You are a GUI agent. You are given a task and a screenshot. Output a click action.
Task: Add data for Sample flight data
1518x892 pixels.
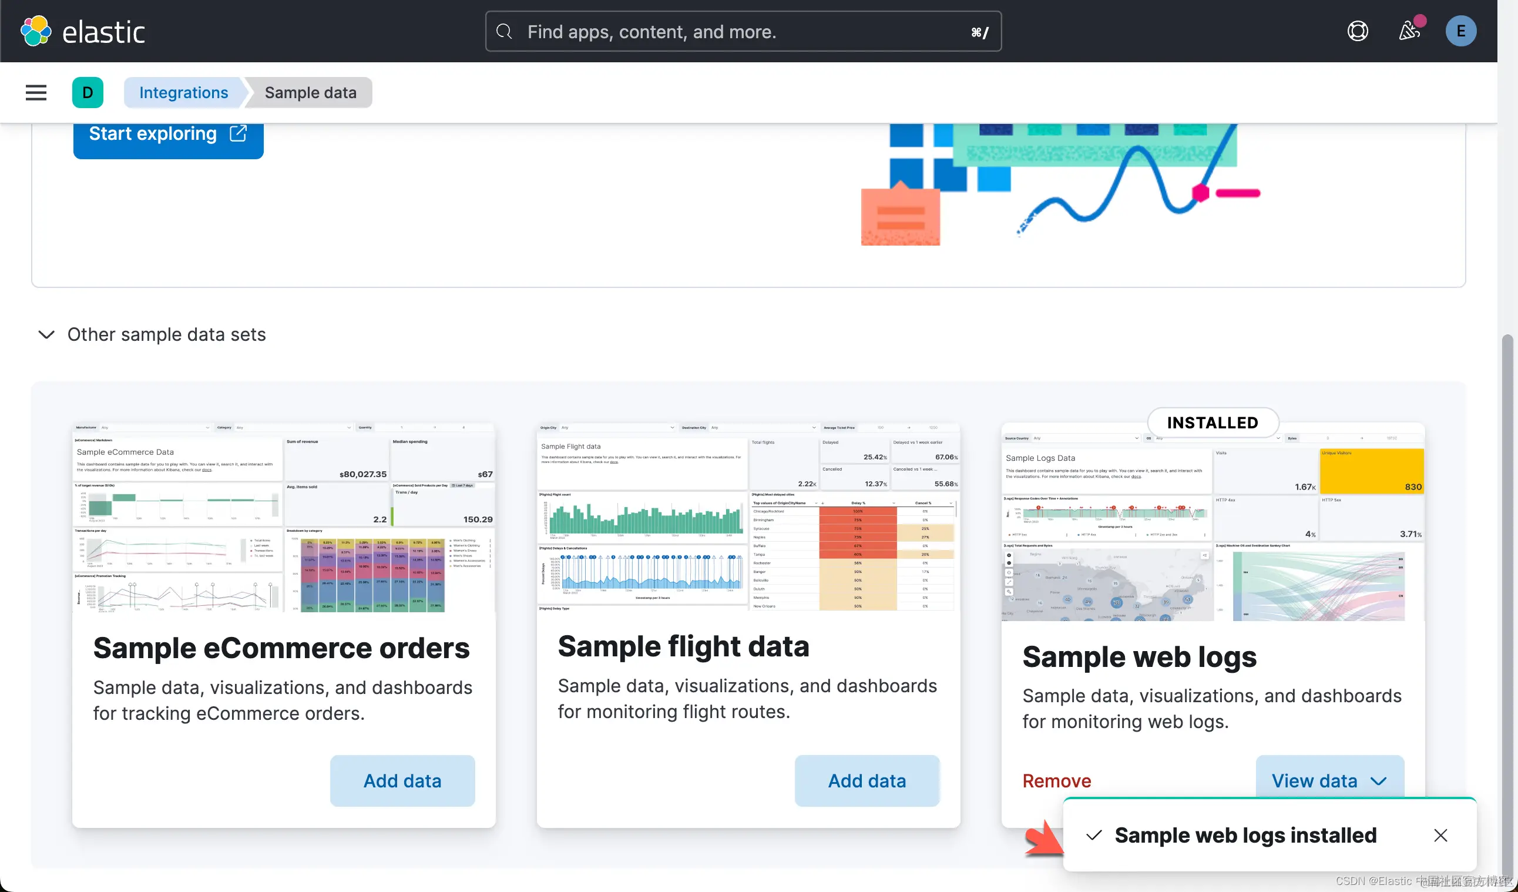[x=867, y=780]
